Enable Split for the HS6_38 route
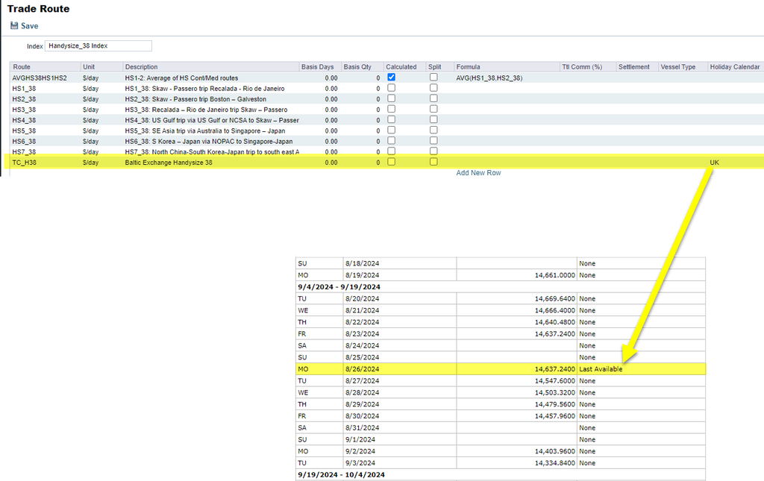 tap(433, 141)
